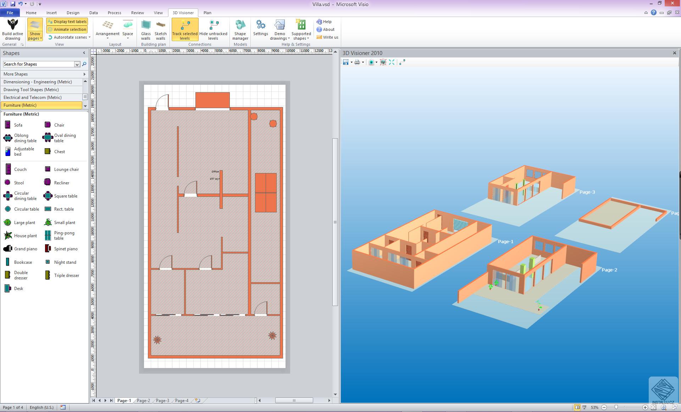Viewport: 681px width, 412px height.
Task: Expand More Shapes menu arrow
Action: [x=84, y=74]
